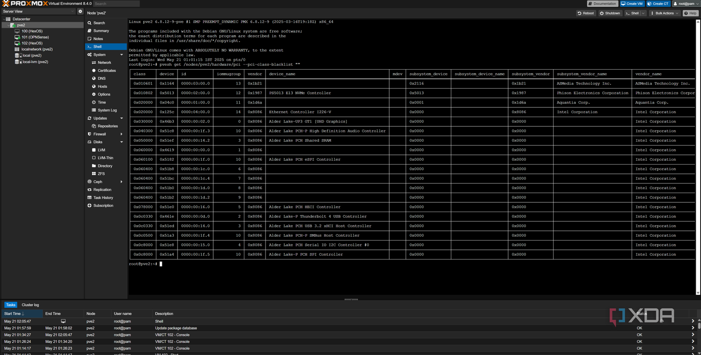Sort tasks by End Time column
Viewport: 701px width, 355px height.
point(63,314)
